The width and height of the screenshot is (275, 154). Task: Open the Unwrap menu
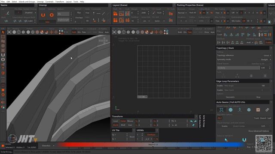click(40, 2)
